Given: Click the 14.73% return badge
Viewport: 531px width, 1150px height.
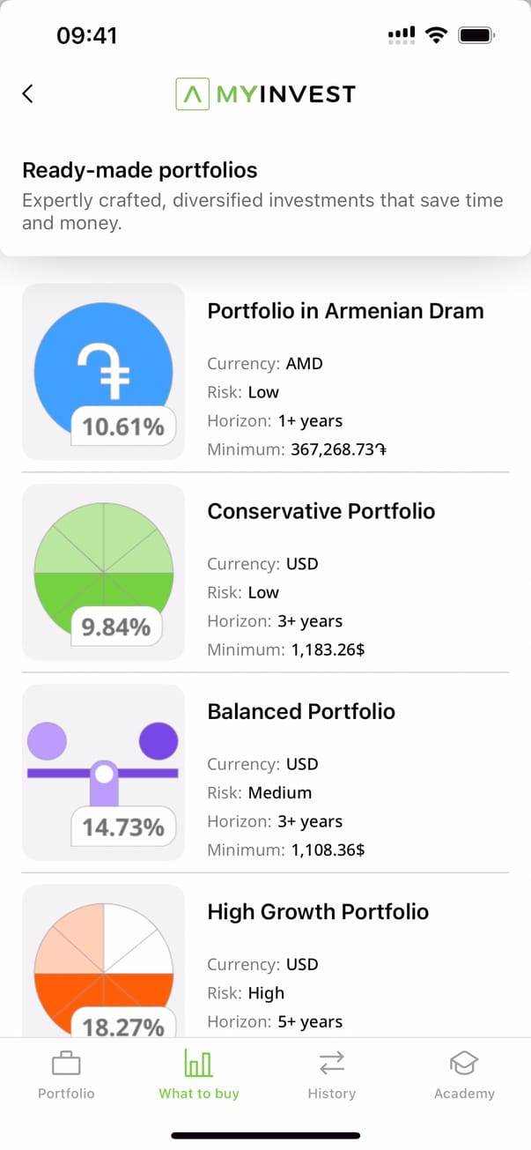Looking at the screenshot, I should coord(123,827).
